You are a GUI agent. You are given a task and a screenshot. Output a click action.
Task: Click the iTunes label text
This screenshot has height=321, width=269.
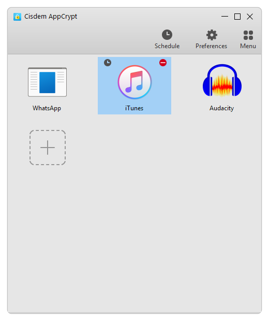tap(134, 108)
